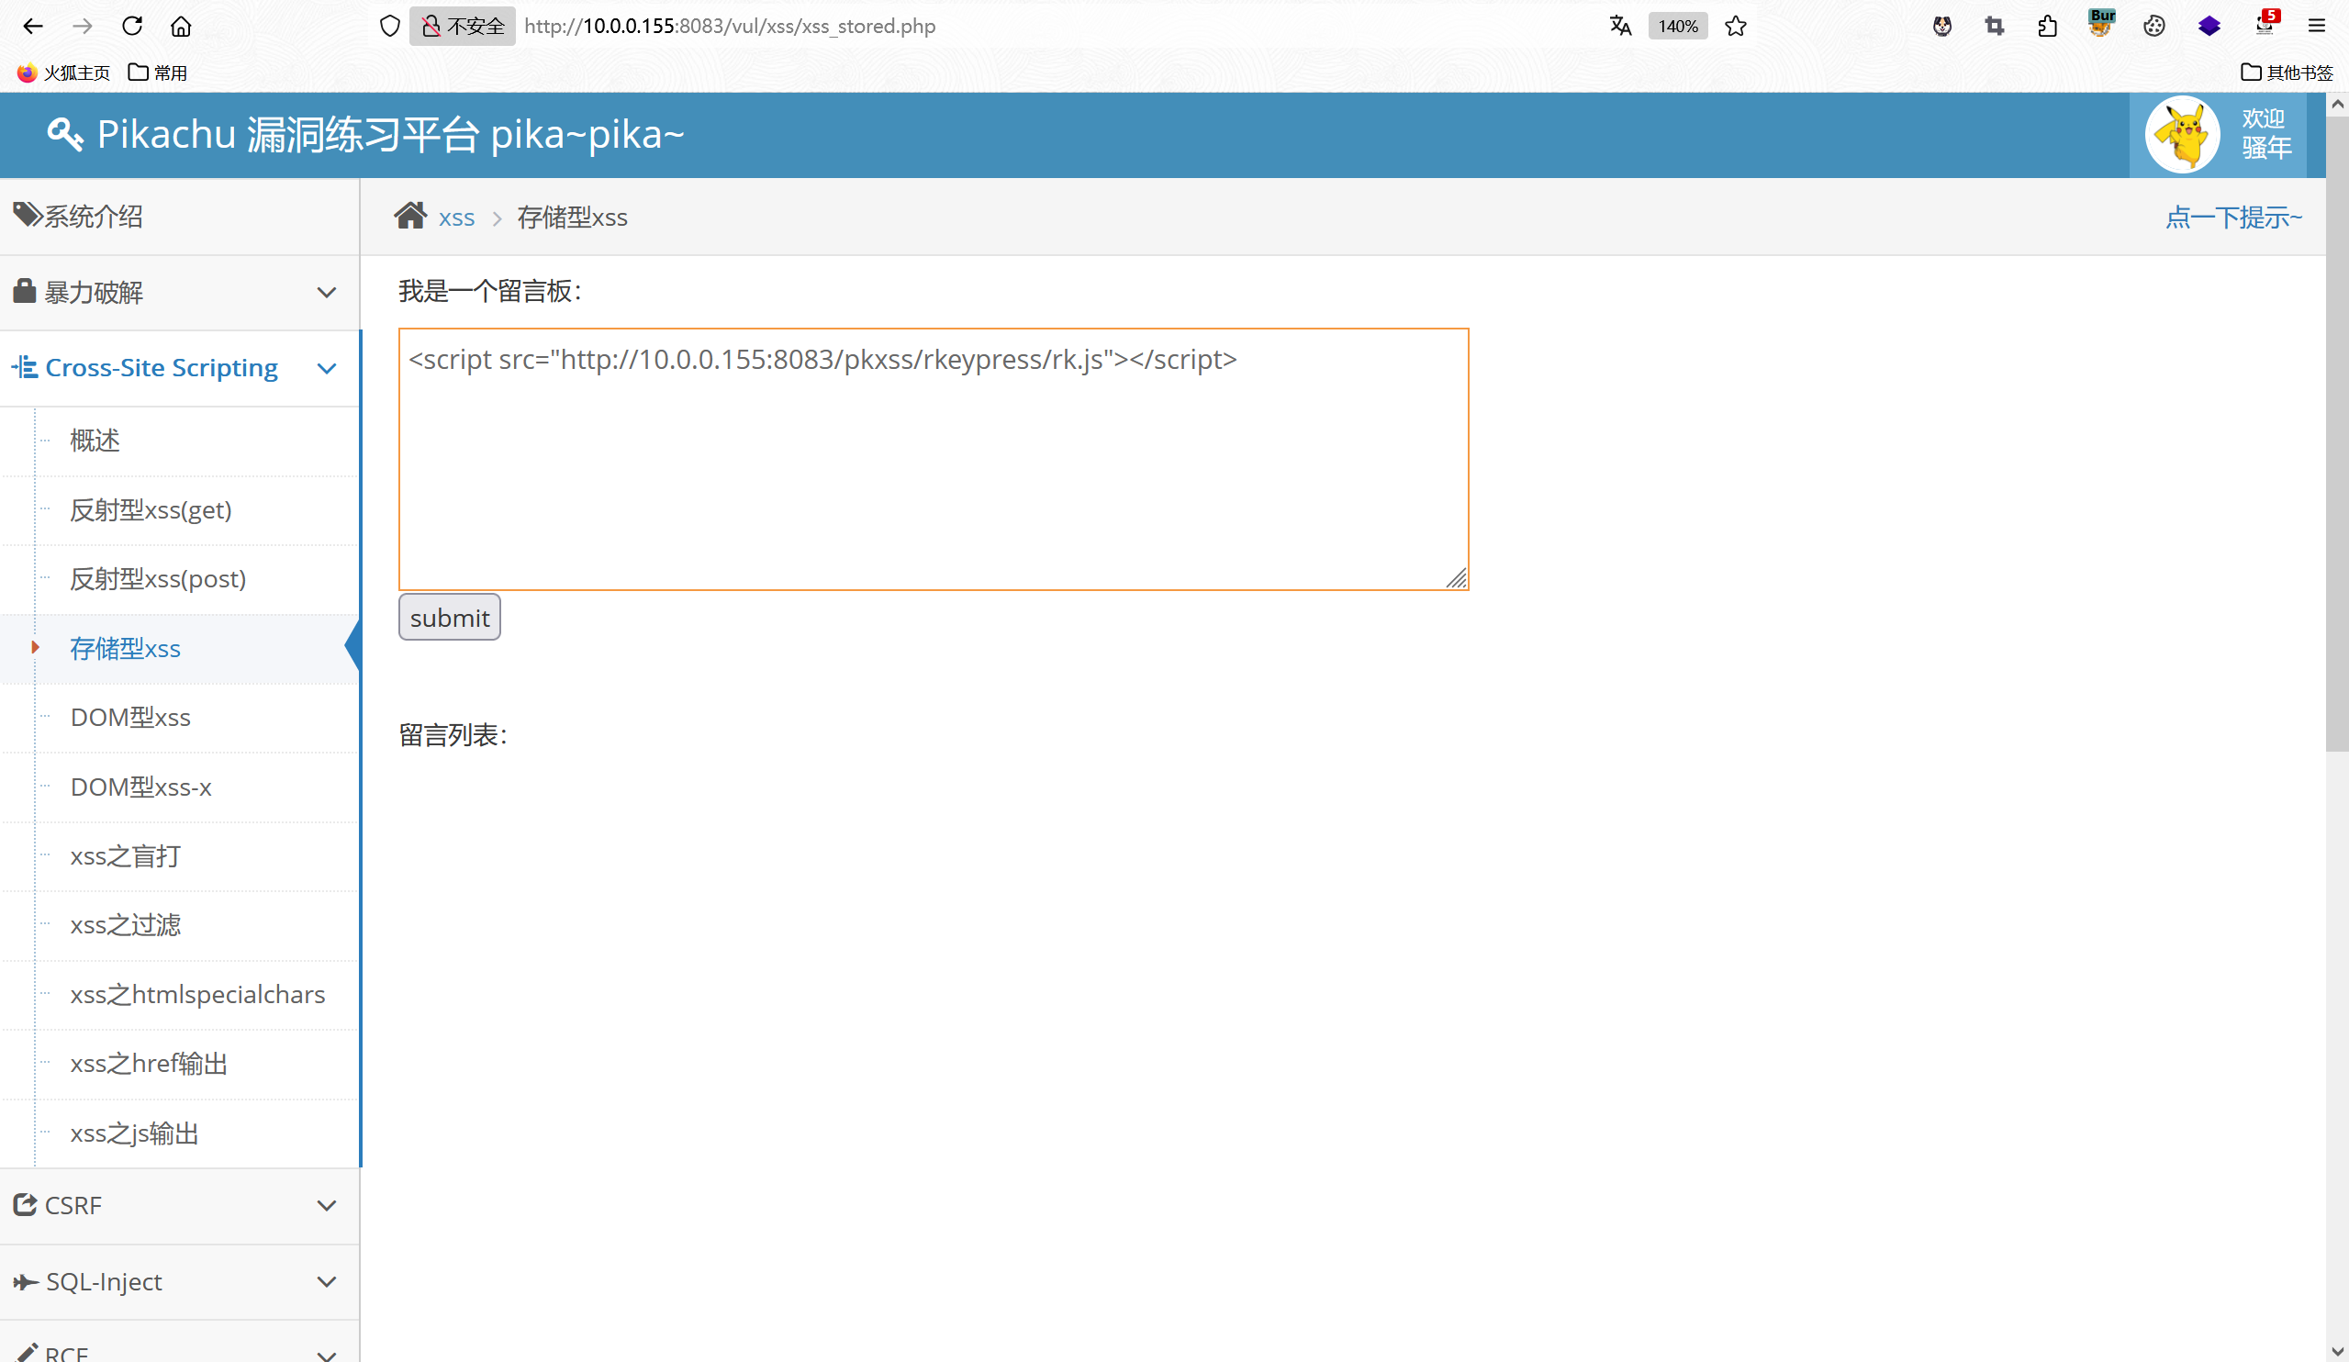Open the browser hamburger menu

(2316, 26)
